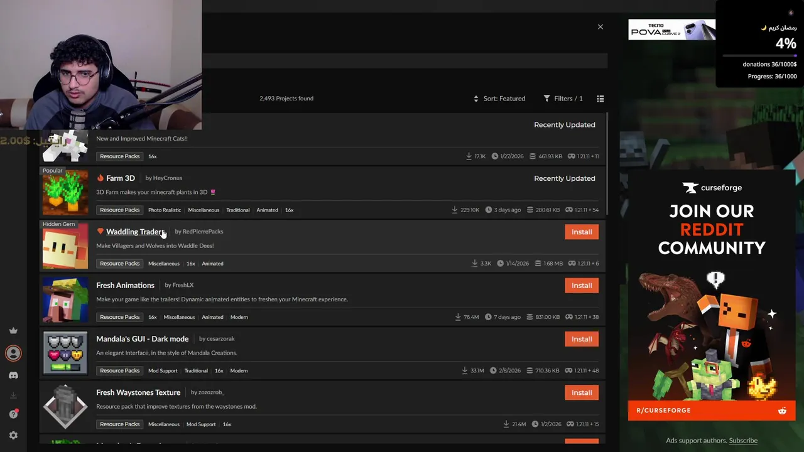Open author FreshLX profile link
This screenshot has height=452, width=804.
pyautogui.click(x=183, y=285)
